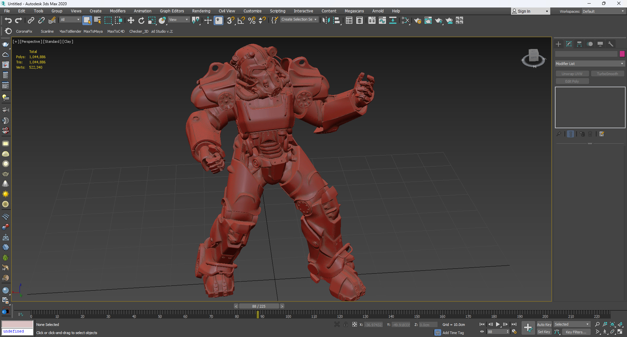The height and width of the screenshot is (337, 627).
Task: Activate Select and Rotate tool
Action: (x=141, y=21)
